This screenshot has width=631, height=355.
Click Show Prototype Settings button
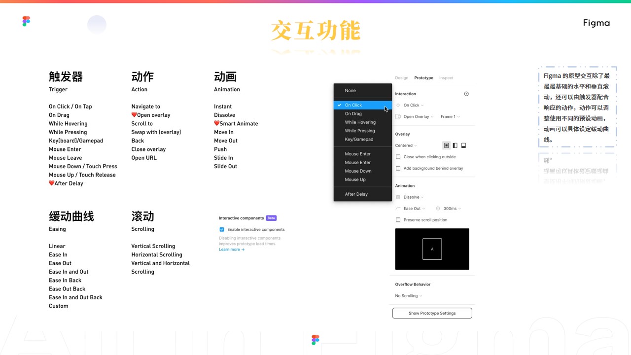point(432,313)
